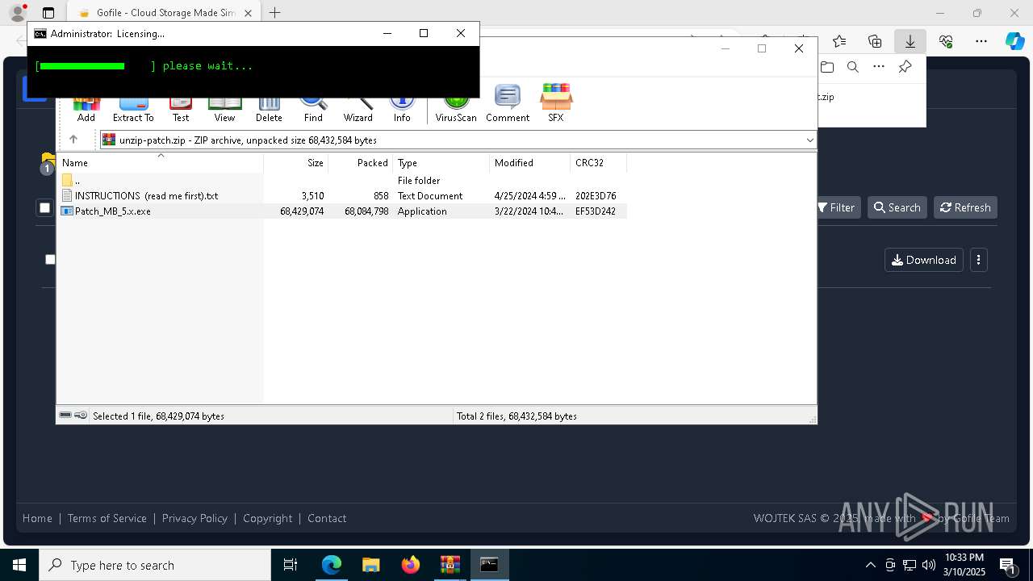This screenshot has height=581, width=1033.
Task: Toggle the file row checkbox on Gofile
Action: [x=50, y=259]
